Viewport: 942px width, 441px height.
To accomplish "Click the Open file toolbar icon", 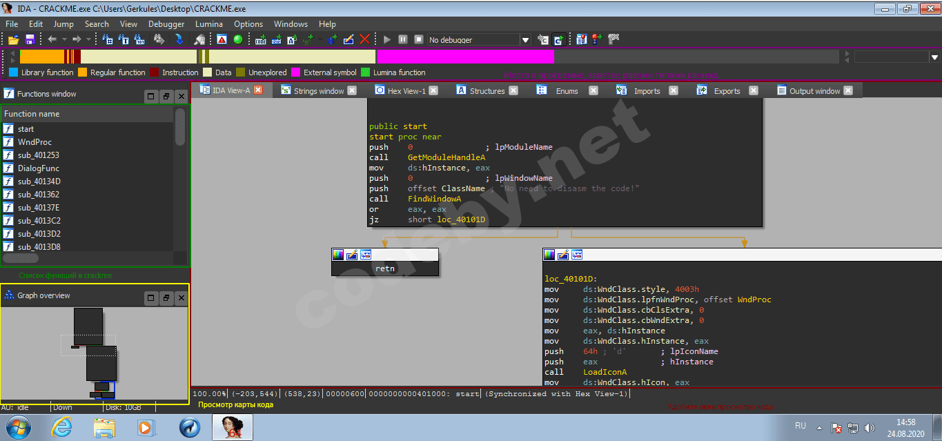I will coord(13,40).
